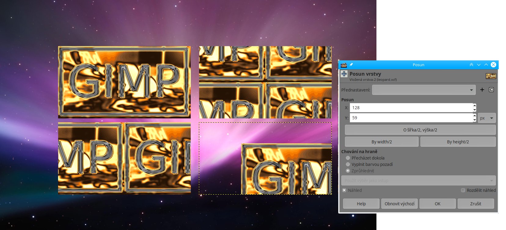This screenshot has width=506, height=230.
Task: Select Vyplnit barvou pozadí radio option
Action: pyautogui.click(x=348, y=164)
